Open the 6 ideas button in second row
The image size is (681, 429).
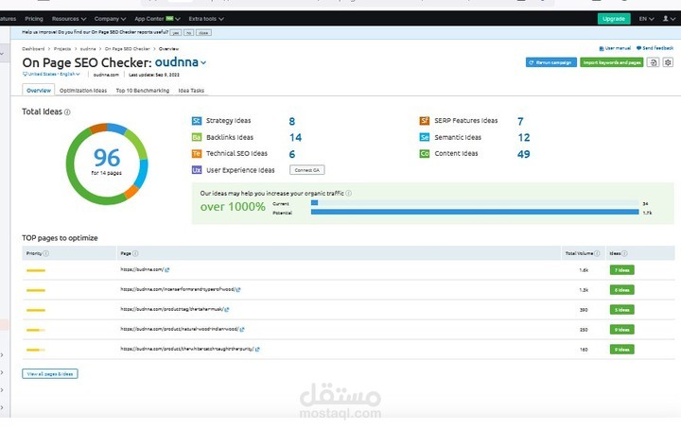pyautogui.click(x=622, y=290)
